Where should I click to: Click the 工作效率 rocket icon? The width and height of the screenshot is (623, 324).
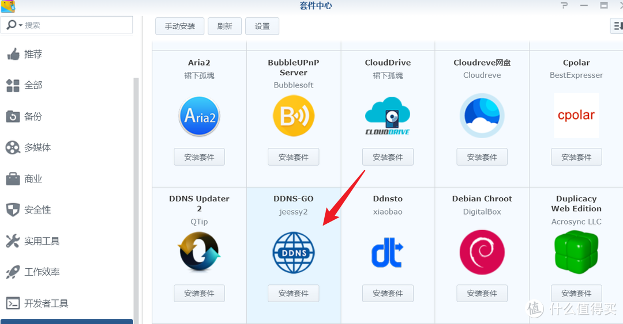(13, 272)
